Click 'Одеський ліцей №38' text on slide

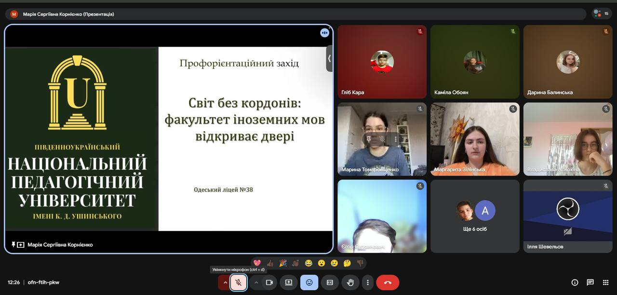[223, 190]
